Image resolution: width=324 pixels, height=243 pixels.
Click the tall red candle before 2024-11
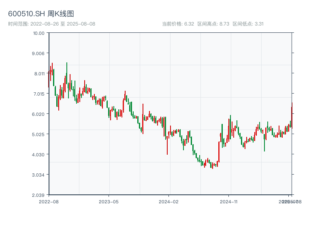(219, 151)
